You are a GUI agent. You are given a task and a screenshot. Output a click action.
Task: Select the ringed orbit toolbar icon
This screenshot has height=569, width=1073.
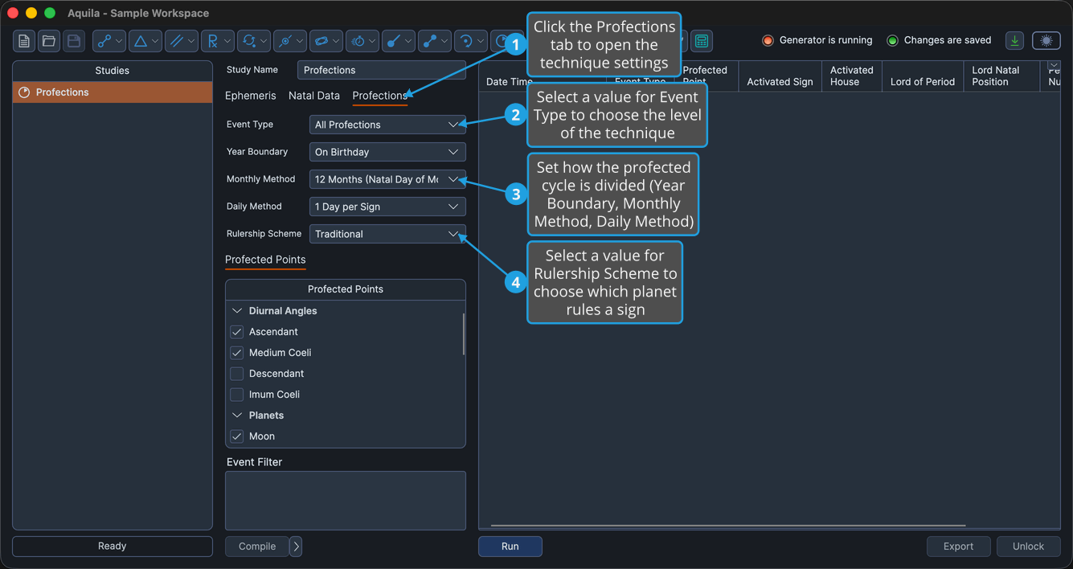click(326, 41)
